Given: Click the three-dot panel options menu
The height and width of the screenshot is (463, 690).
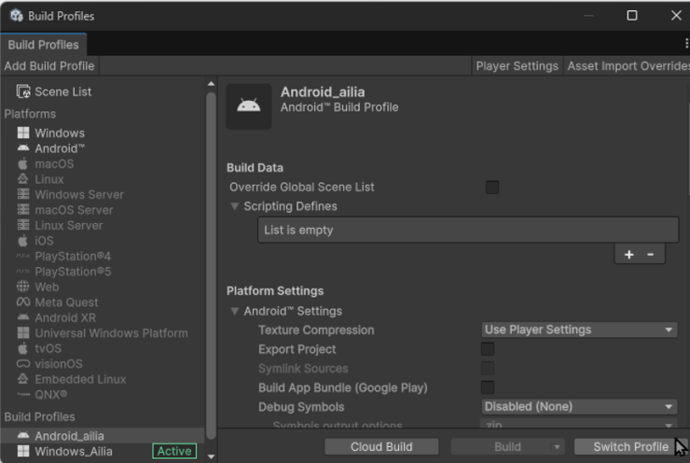Looking at the screenshot, I should tap(686, 44).
